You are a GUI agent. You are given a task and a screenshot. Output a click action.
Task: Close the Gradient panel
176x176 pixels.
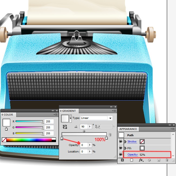(115, 107)
